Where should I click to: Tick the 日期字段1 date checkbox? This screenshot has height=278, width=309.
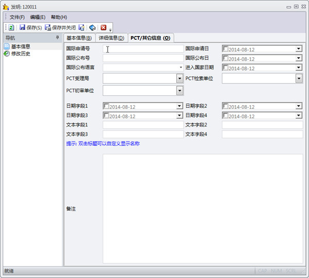click(x=107, y=106)
